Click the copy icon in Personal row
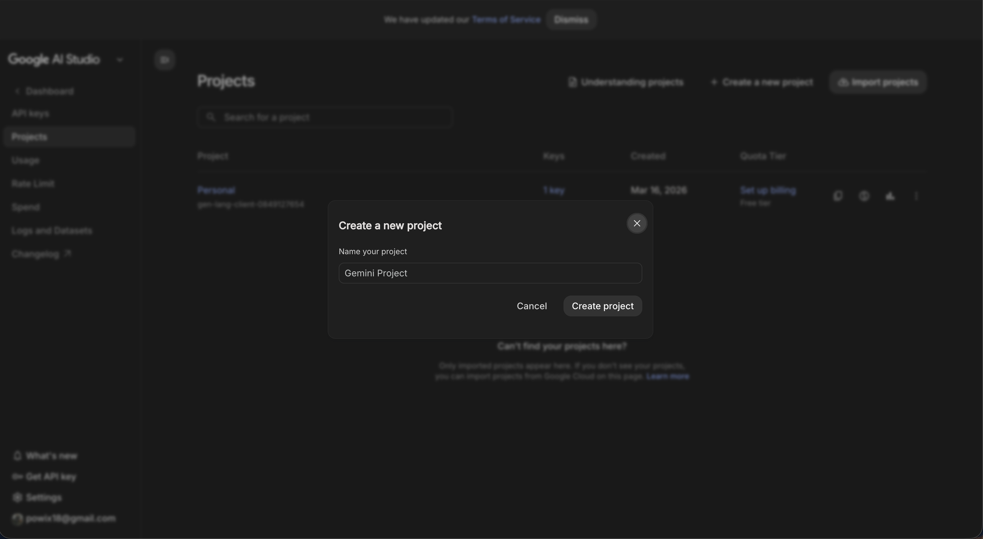 [838, 196]
